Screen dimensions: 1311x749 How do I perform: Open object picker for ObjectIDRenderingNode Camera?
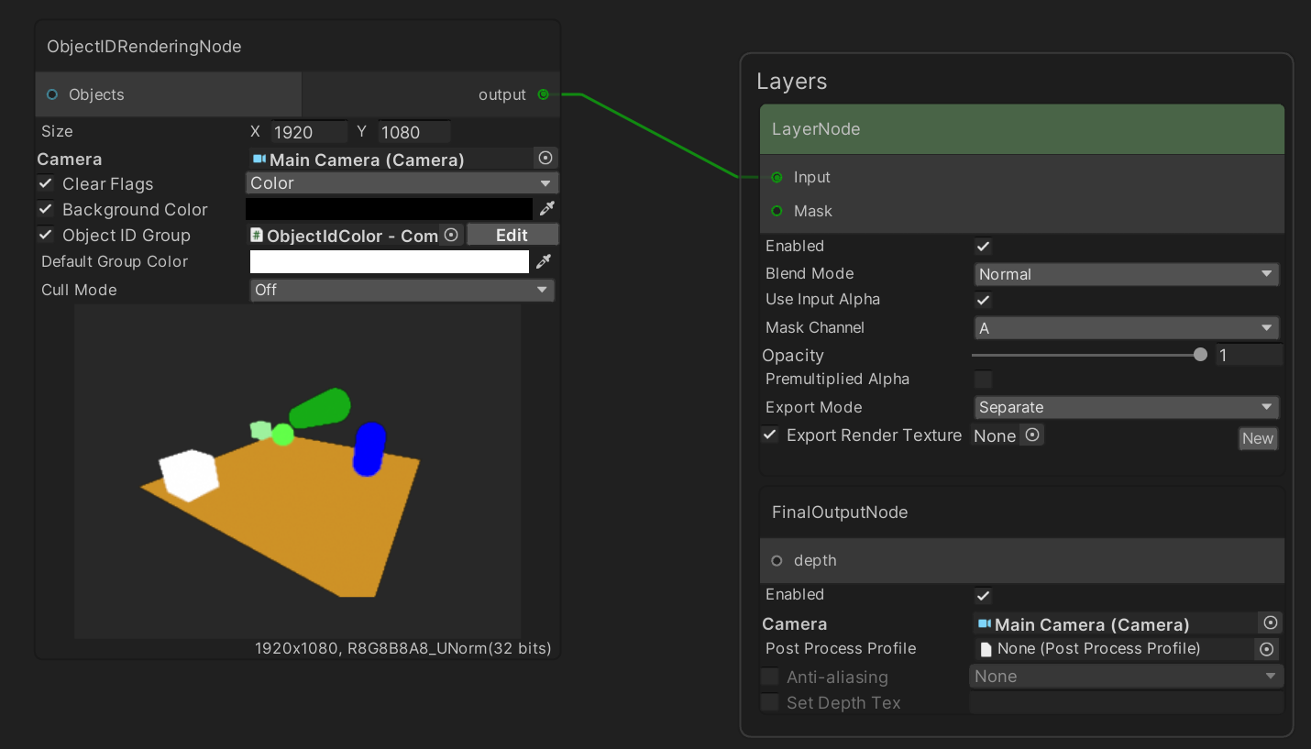point(545,159)
